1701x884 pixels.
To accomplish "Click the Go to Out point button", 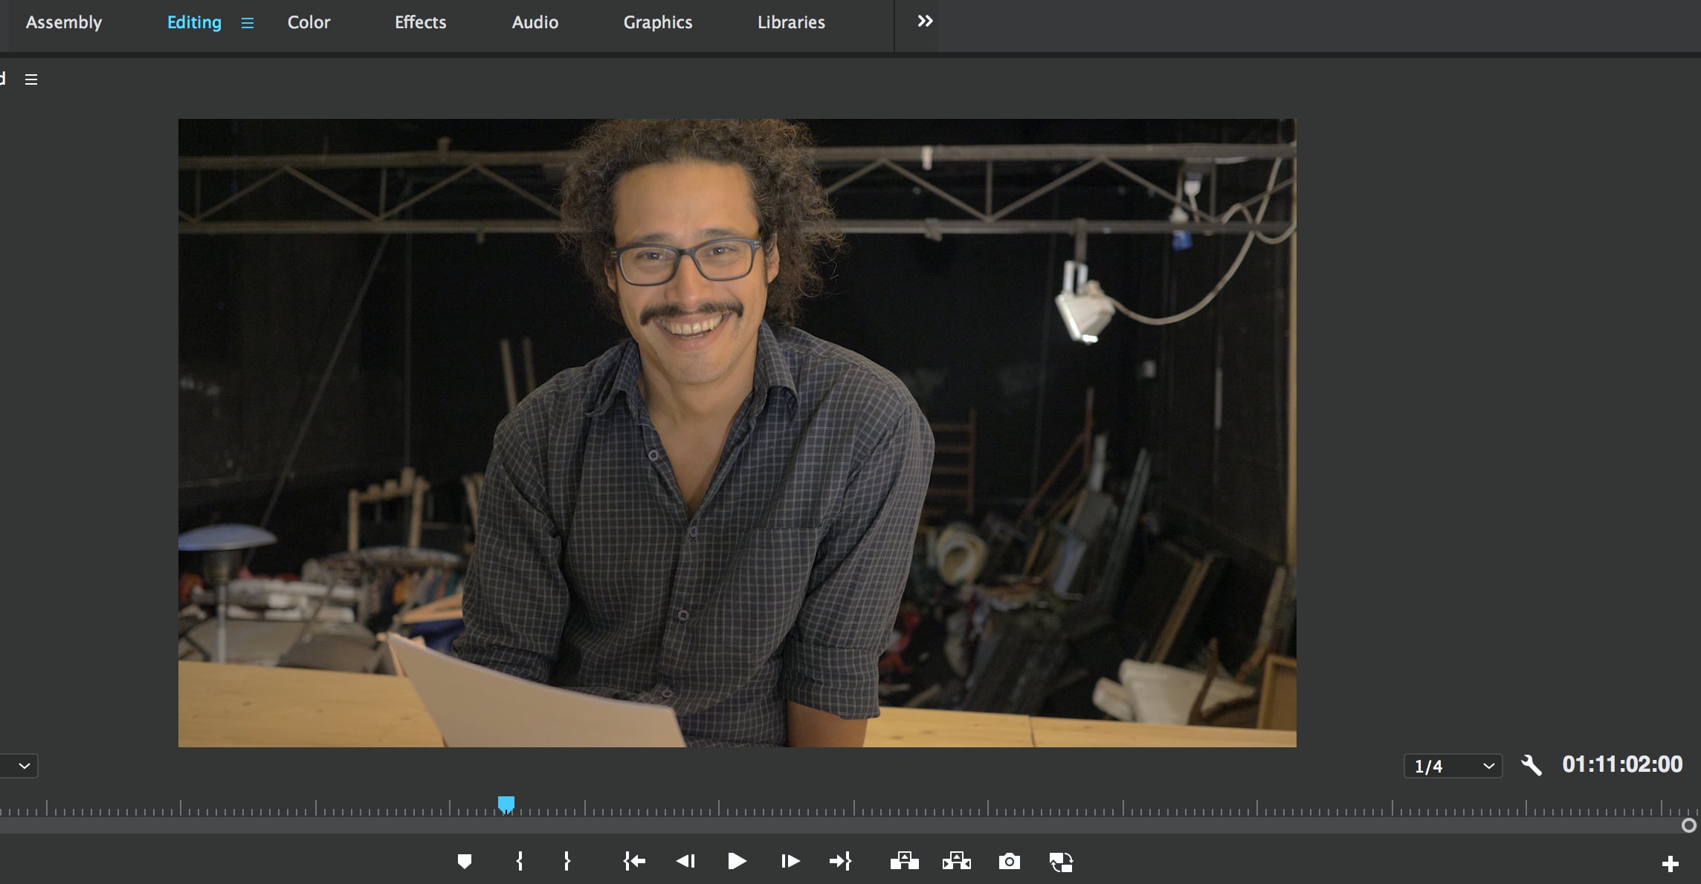I will click(x=841, y=862).
